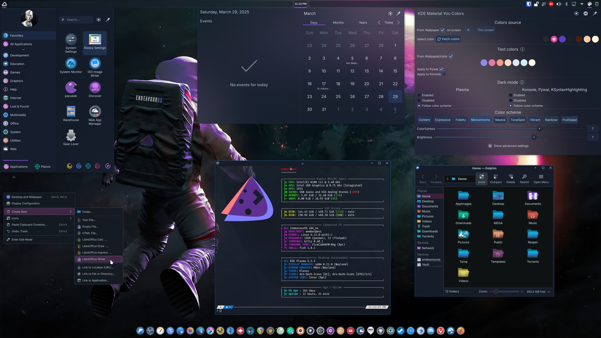Click the breadcrumb chevron before Home
The image size is (601, 338).
pyautogui.click(x=447, y=179)
